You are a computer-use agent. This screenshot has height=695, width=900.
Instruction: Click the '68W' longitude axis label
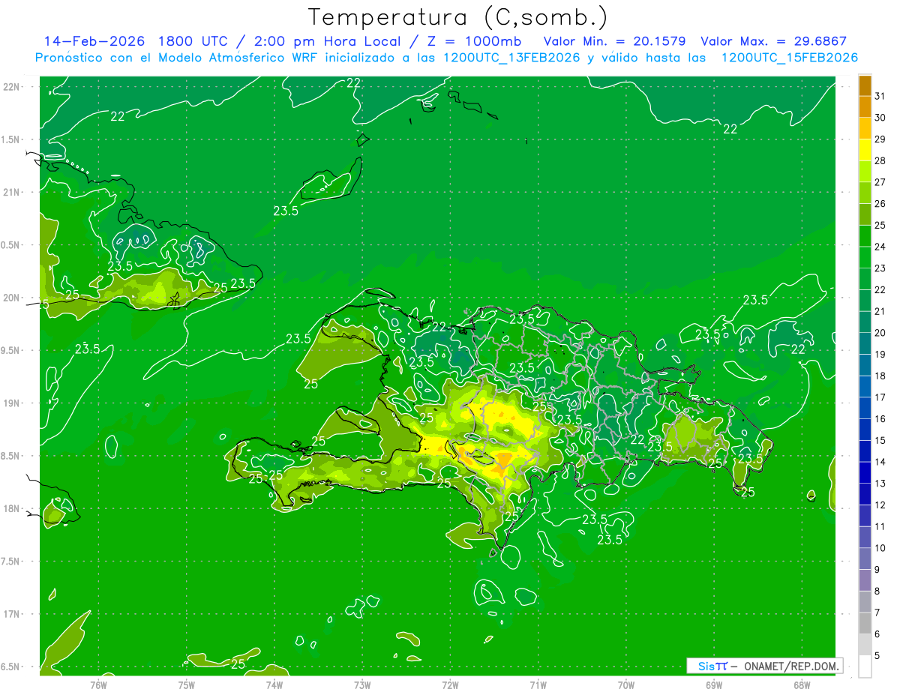tap(802, 685)
